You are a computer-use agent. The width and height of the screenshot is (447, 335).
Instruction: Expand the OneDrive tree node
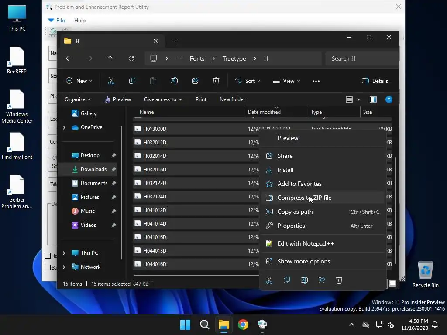click(64, 127)
